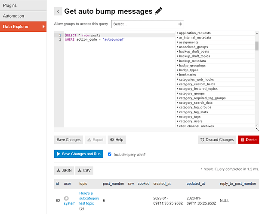Click the Export button
The width and height of the screenshot is (265, 214).
[96, 140]
